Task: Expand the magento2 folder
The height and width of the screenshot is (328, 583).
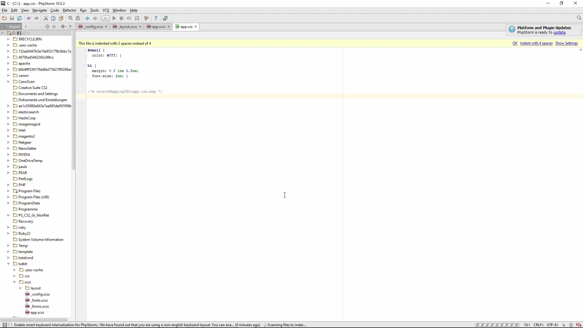Action: tap(9, 136)
